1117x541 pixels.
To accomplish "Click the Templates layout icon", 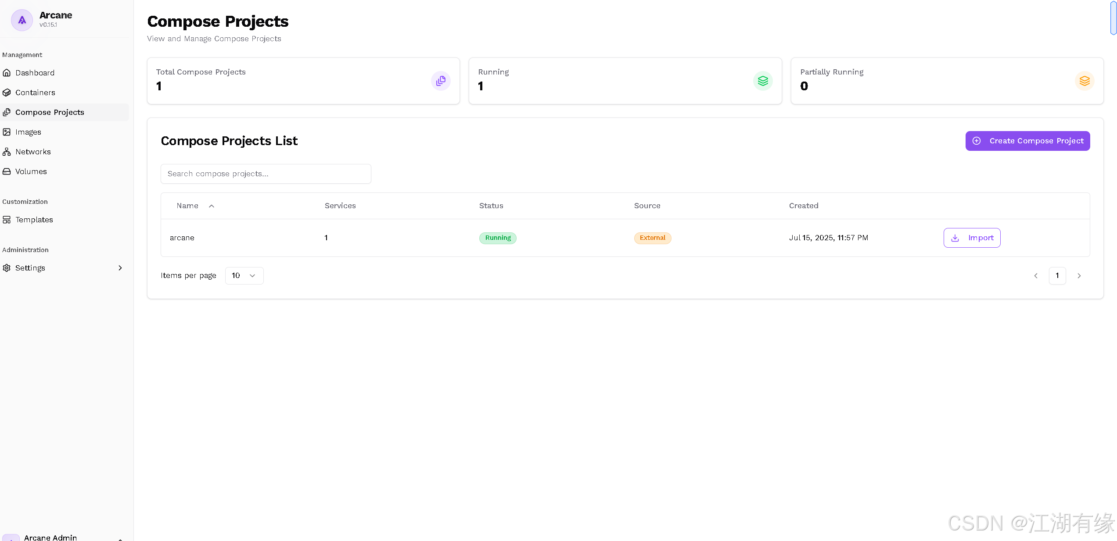I will (7, 220).
